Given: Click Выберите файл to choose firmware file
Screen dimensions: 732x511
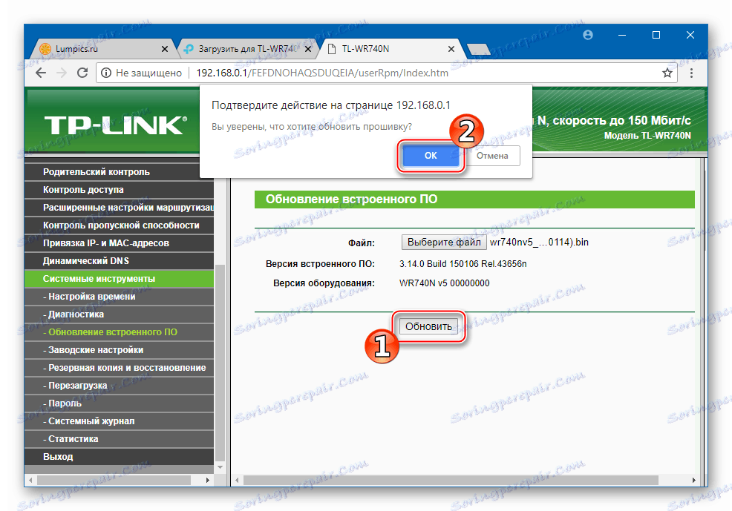Looking at the screenshot, I should tap(444, 242).
